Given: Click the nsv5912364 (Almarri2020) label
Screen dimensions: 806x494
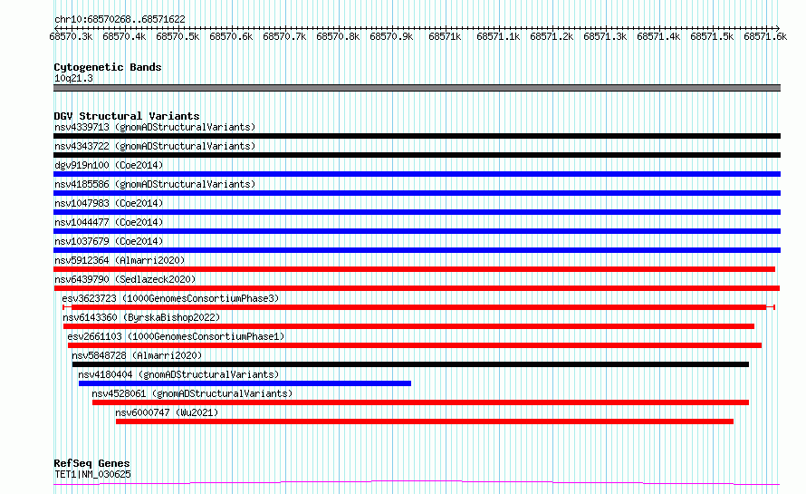Looking at the screenshot, I should pyautogui.click(x=120, y=260).
